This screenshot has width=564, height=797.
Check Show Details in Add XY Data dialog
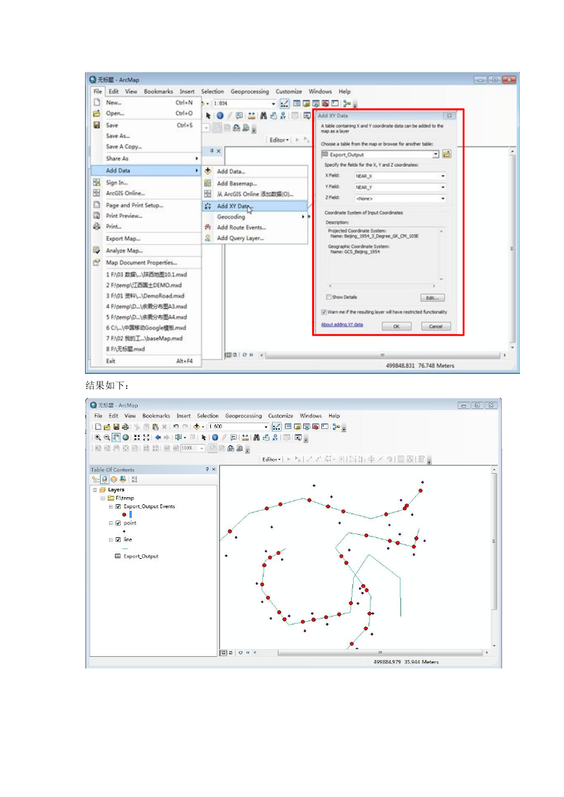328,297
